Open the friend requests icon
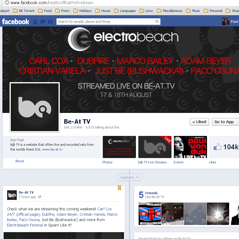Viewport: 239px width, 239px height. (35, 22)
